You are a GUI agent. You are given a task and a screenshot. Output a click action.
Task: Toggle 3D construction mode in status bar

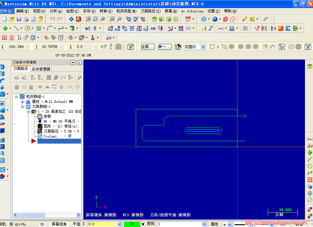tap(42, 224)
